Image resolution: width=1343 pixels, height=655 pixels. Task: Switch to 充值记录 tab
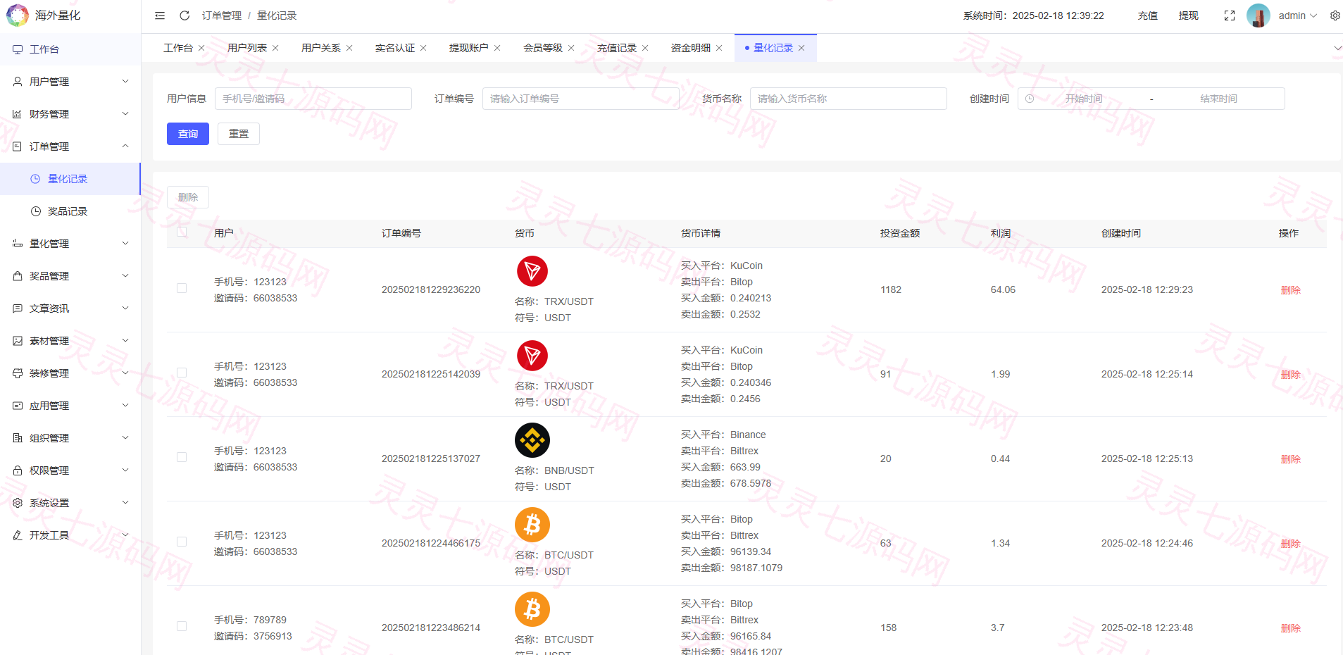[x=617, y=48]
